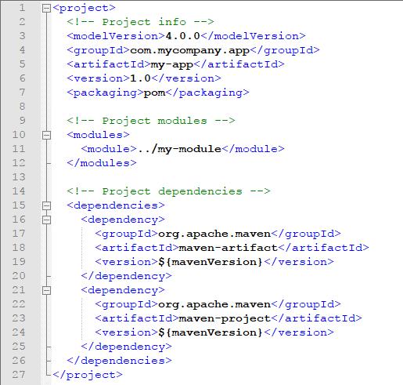Image resolution: width=403 pixels, height=385 pixels.
Task: Click the module path ../my-module
Action: tap(179, 149)
